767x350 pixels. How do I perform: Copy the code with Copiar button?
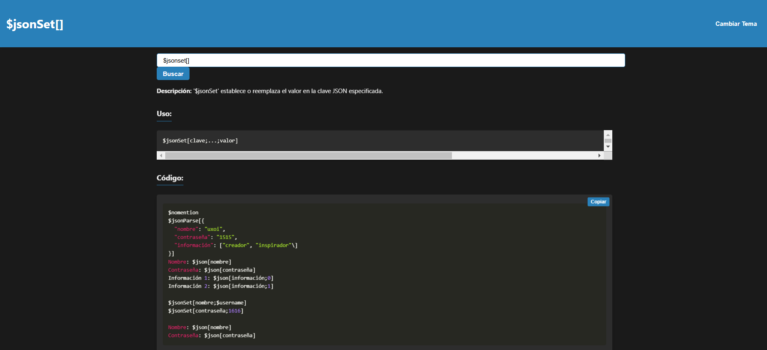[x=598, y=202]
